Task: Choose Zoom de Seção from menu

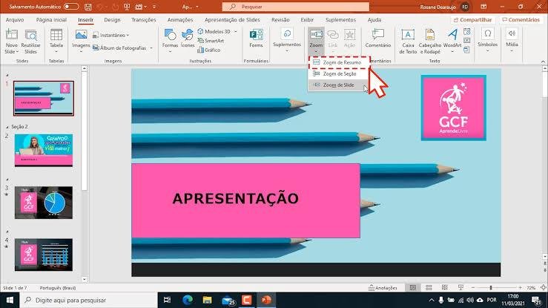Action: coord(338,73)
